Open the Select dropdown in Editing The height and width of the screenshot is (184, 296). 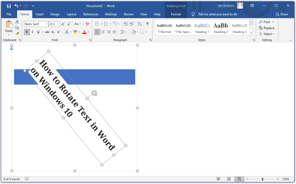(267, 34)
